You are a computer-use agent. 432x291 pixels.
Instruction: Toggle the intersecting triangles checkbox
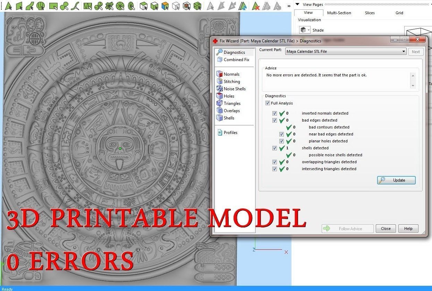click(275, 169)
